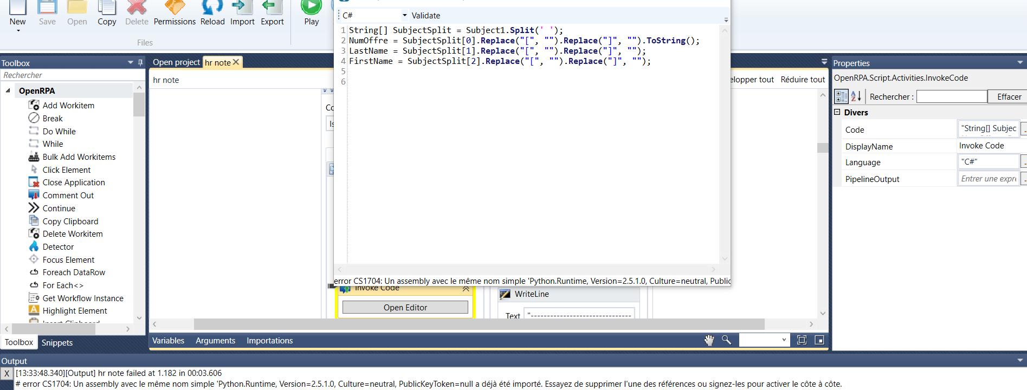This screenshot has height=390, width=1027.
Task: Collapse the OpenRPA toolbox tree
Action: coord(8,90)
